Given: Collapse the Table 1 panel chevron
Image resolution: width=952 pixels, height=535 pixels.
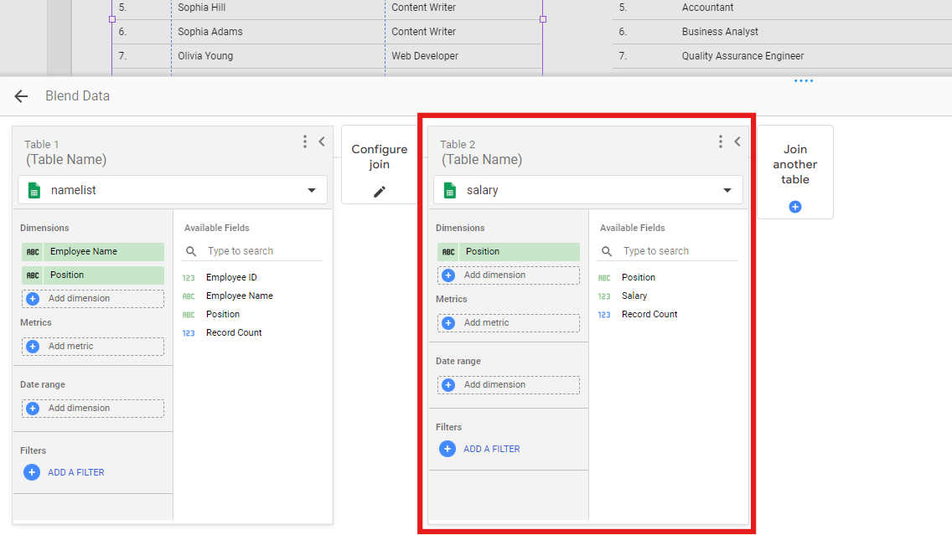Looking at the screenshot, I should [x=321, y=141].
